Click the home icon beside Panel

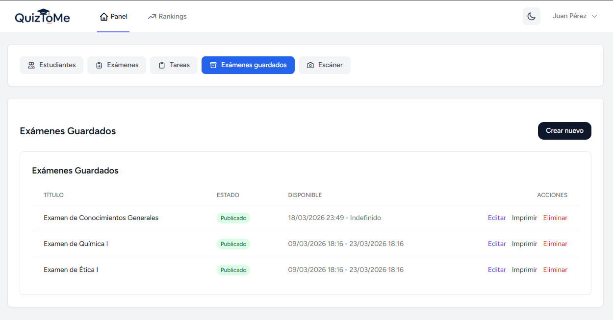pos(103,17)
